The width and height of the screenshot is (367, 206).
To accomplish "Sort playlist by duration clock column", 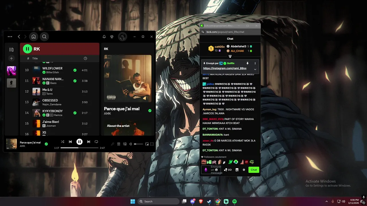I will [x=85, y=58].
